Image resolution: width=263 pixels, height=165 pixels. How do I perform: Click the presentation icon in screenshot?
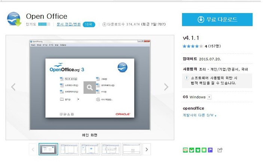click(62, 92)
